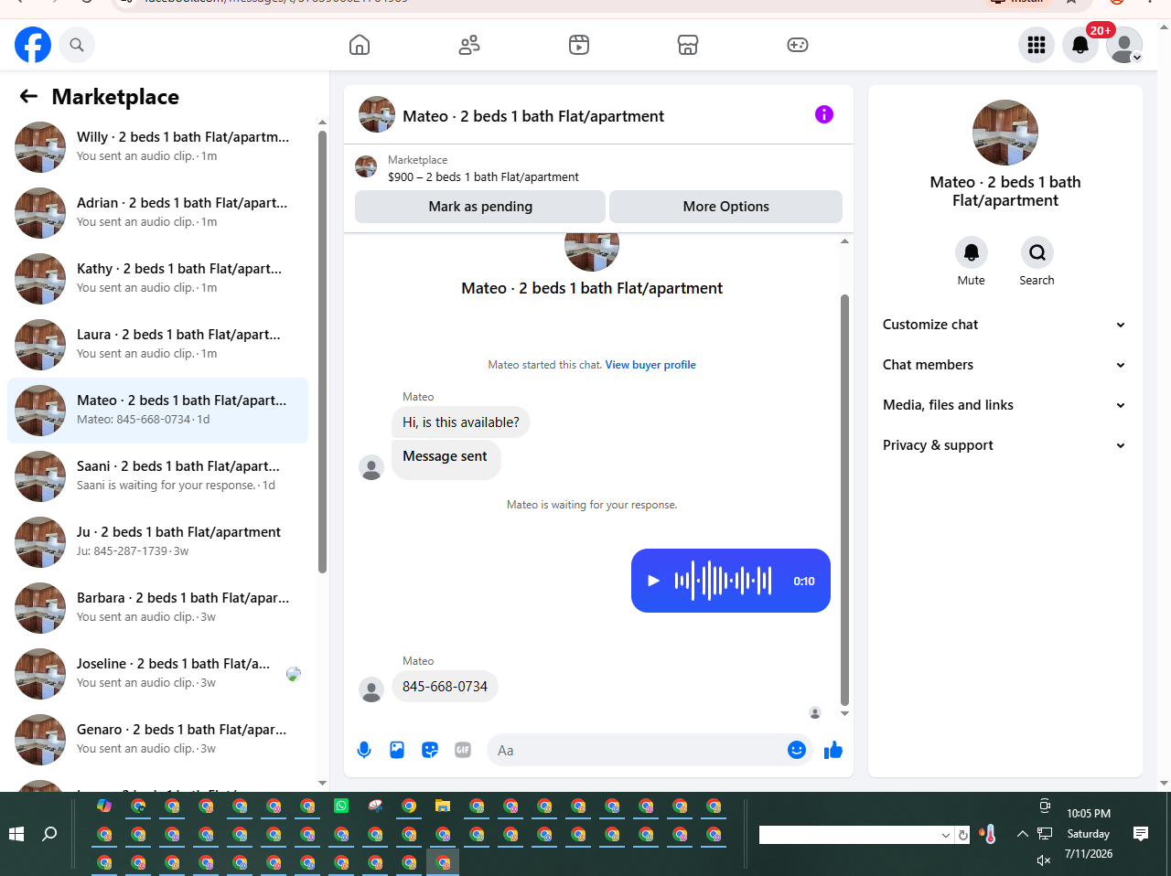The height and width of the screenshot is (876, 1171).
Task: Expand the Chat members section
Action: (x=1004, y=365)
